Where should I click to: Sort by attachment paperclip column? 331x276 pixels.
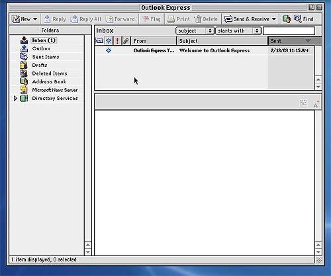[x=126, y=41]
